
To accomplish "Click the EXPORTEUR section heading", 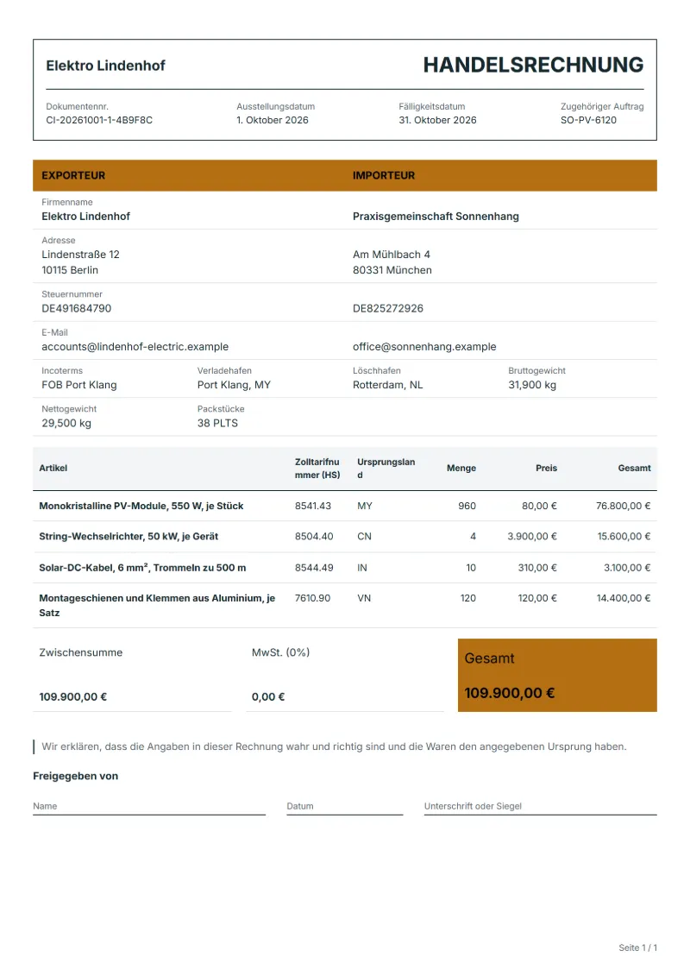I will pos(73,175).
